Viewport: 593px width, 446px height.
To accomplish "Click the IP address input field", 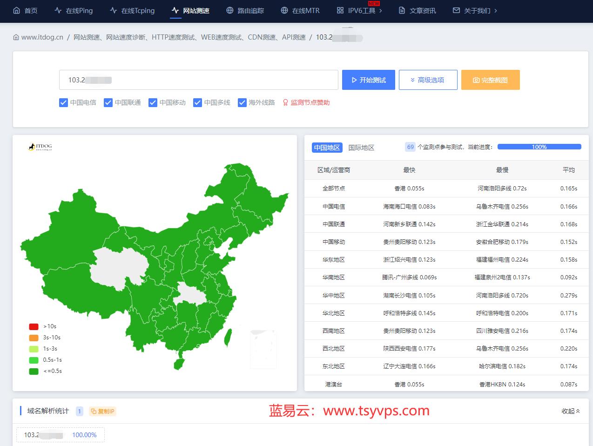I will (198, 80).
